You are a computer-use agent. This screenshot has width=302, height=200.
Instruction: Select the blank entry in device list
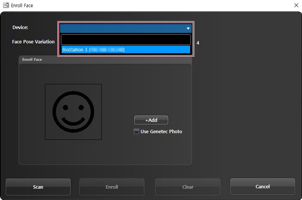(x=125, y=40)
